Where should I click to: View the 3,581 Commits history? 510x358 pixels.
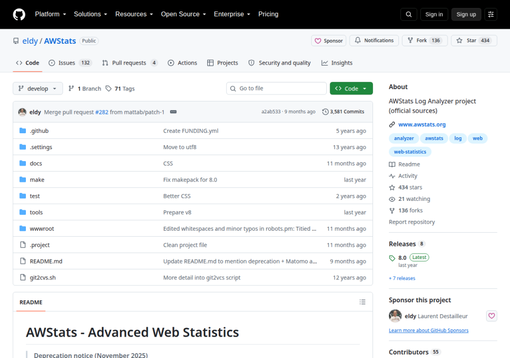pyautogui.click(x=343, y=112)
